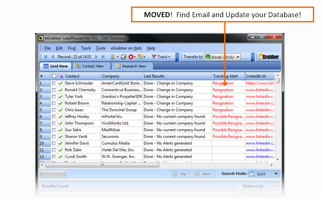
Task: Open the Track menu in menu bar
Action: 86,48
